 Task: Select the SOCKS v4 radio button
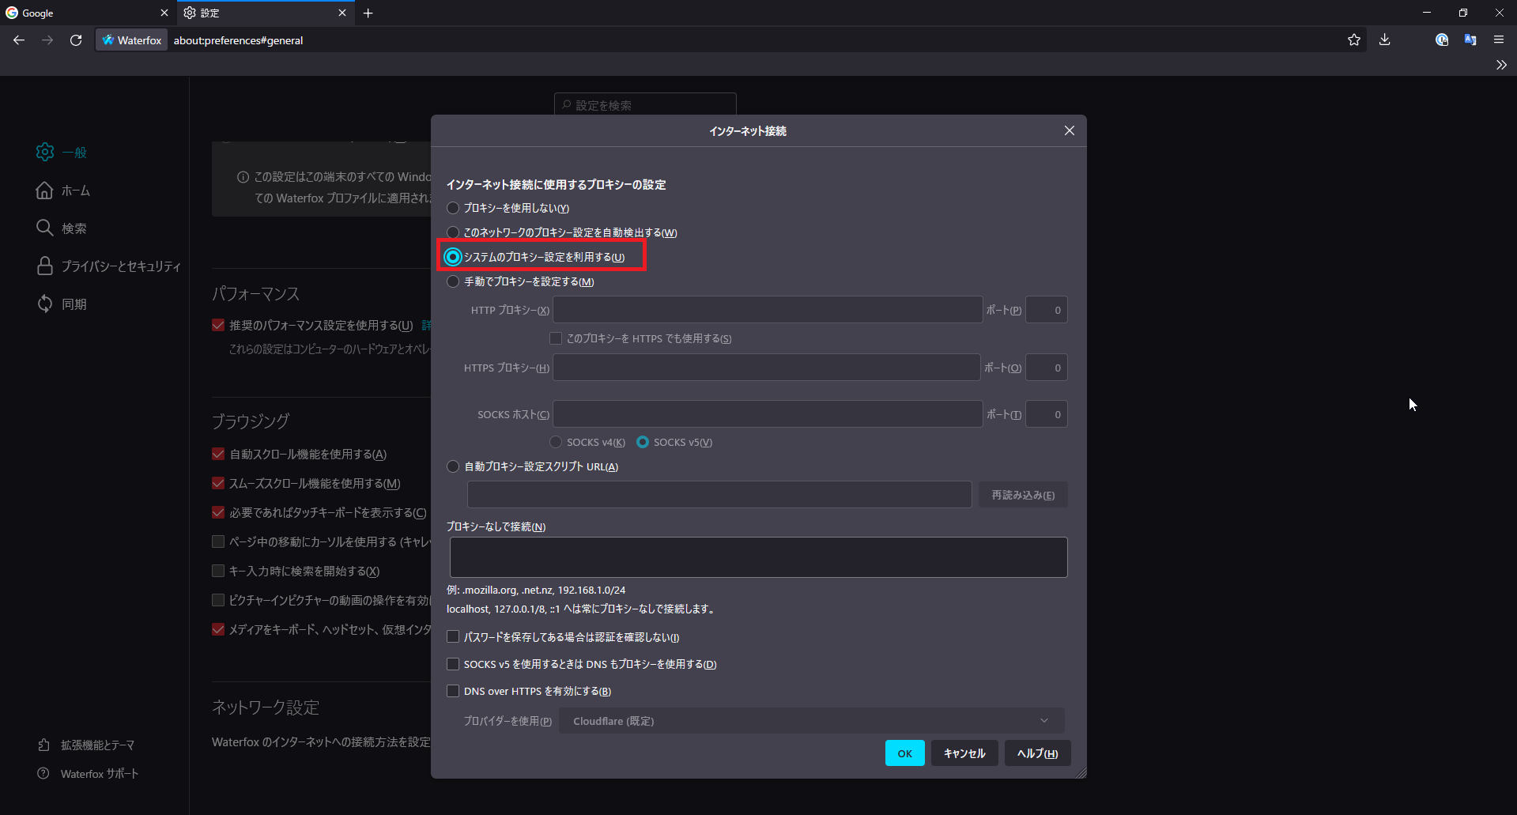point(556,442)
